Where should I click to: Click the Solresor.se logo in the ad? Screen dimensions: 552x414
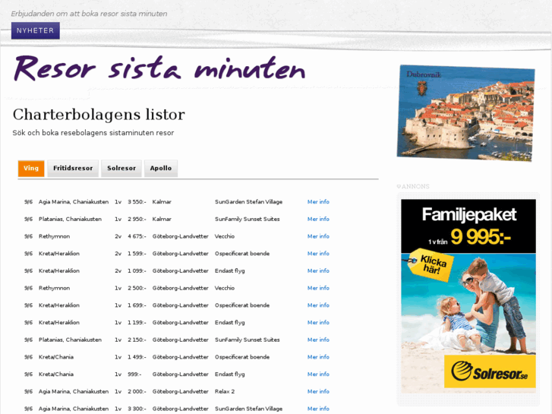490,371
